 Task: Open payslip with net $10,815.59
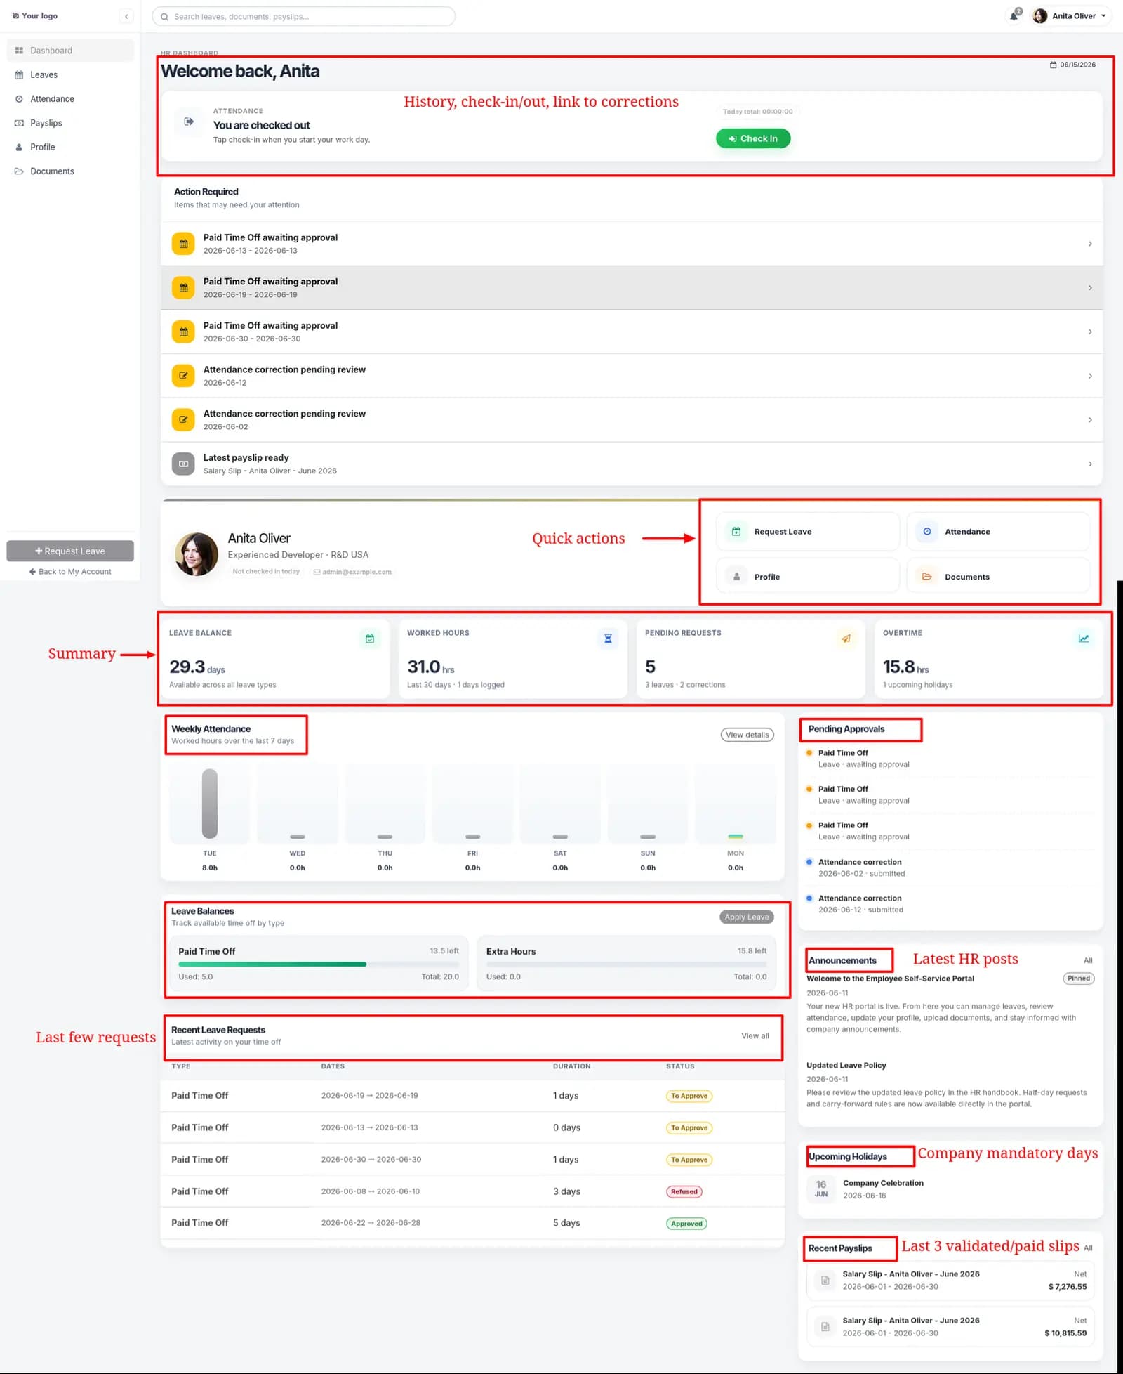951,1327
